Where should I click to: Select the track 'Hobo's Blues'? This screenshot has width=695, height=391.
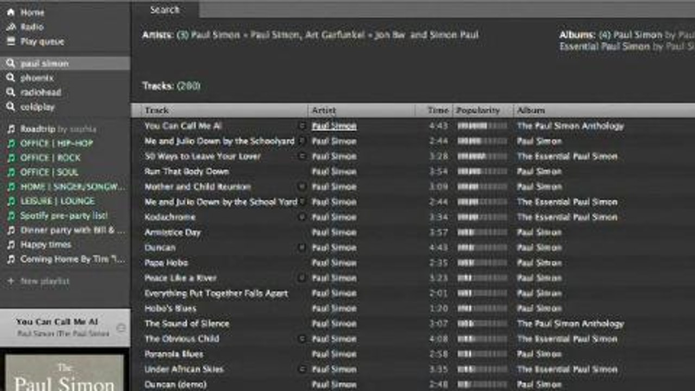(170, 308)
